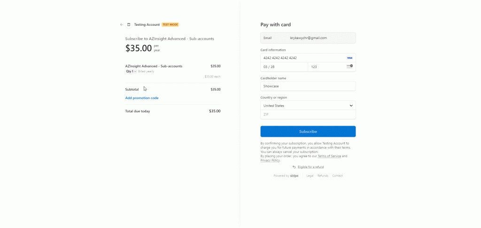This screenshot has height=228, width=481.
Task: Open the Refunds footer link
Action: tap(323, 176)
